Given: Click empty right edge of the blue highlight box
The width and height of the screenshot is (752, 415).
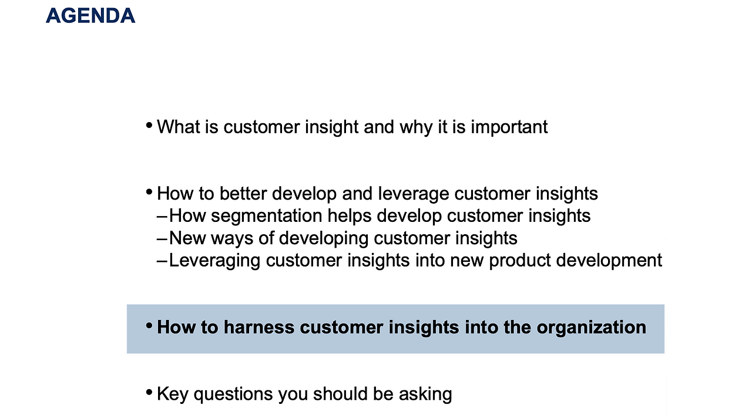Looking at the screenshot, I should 656,329.
